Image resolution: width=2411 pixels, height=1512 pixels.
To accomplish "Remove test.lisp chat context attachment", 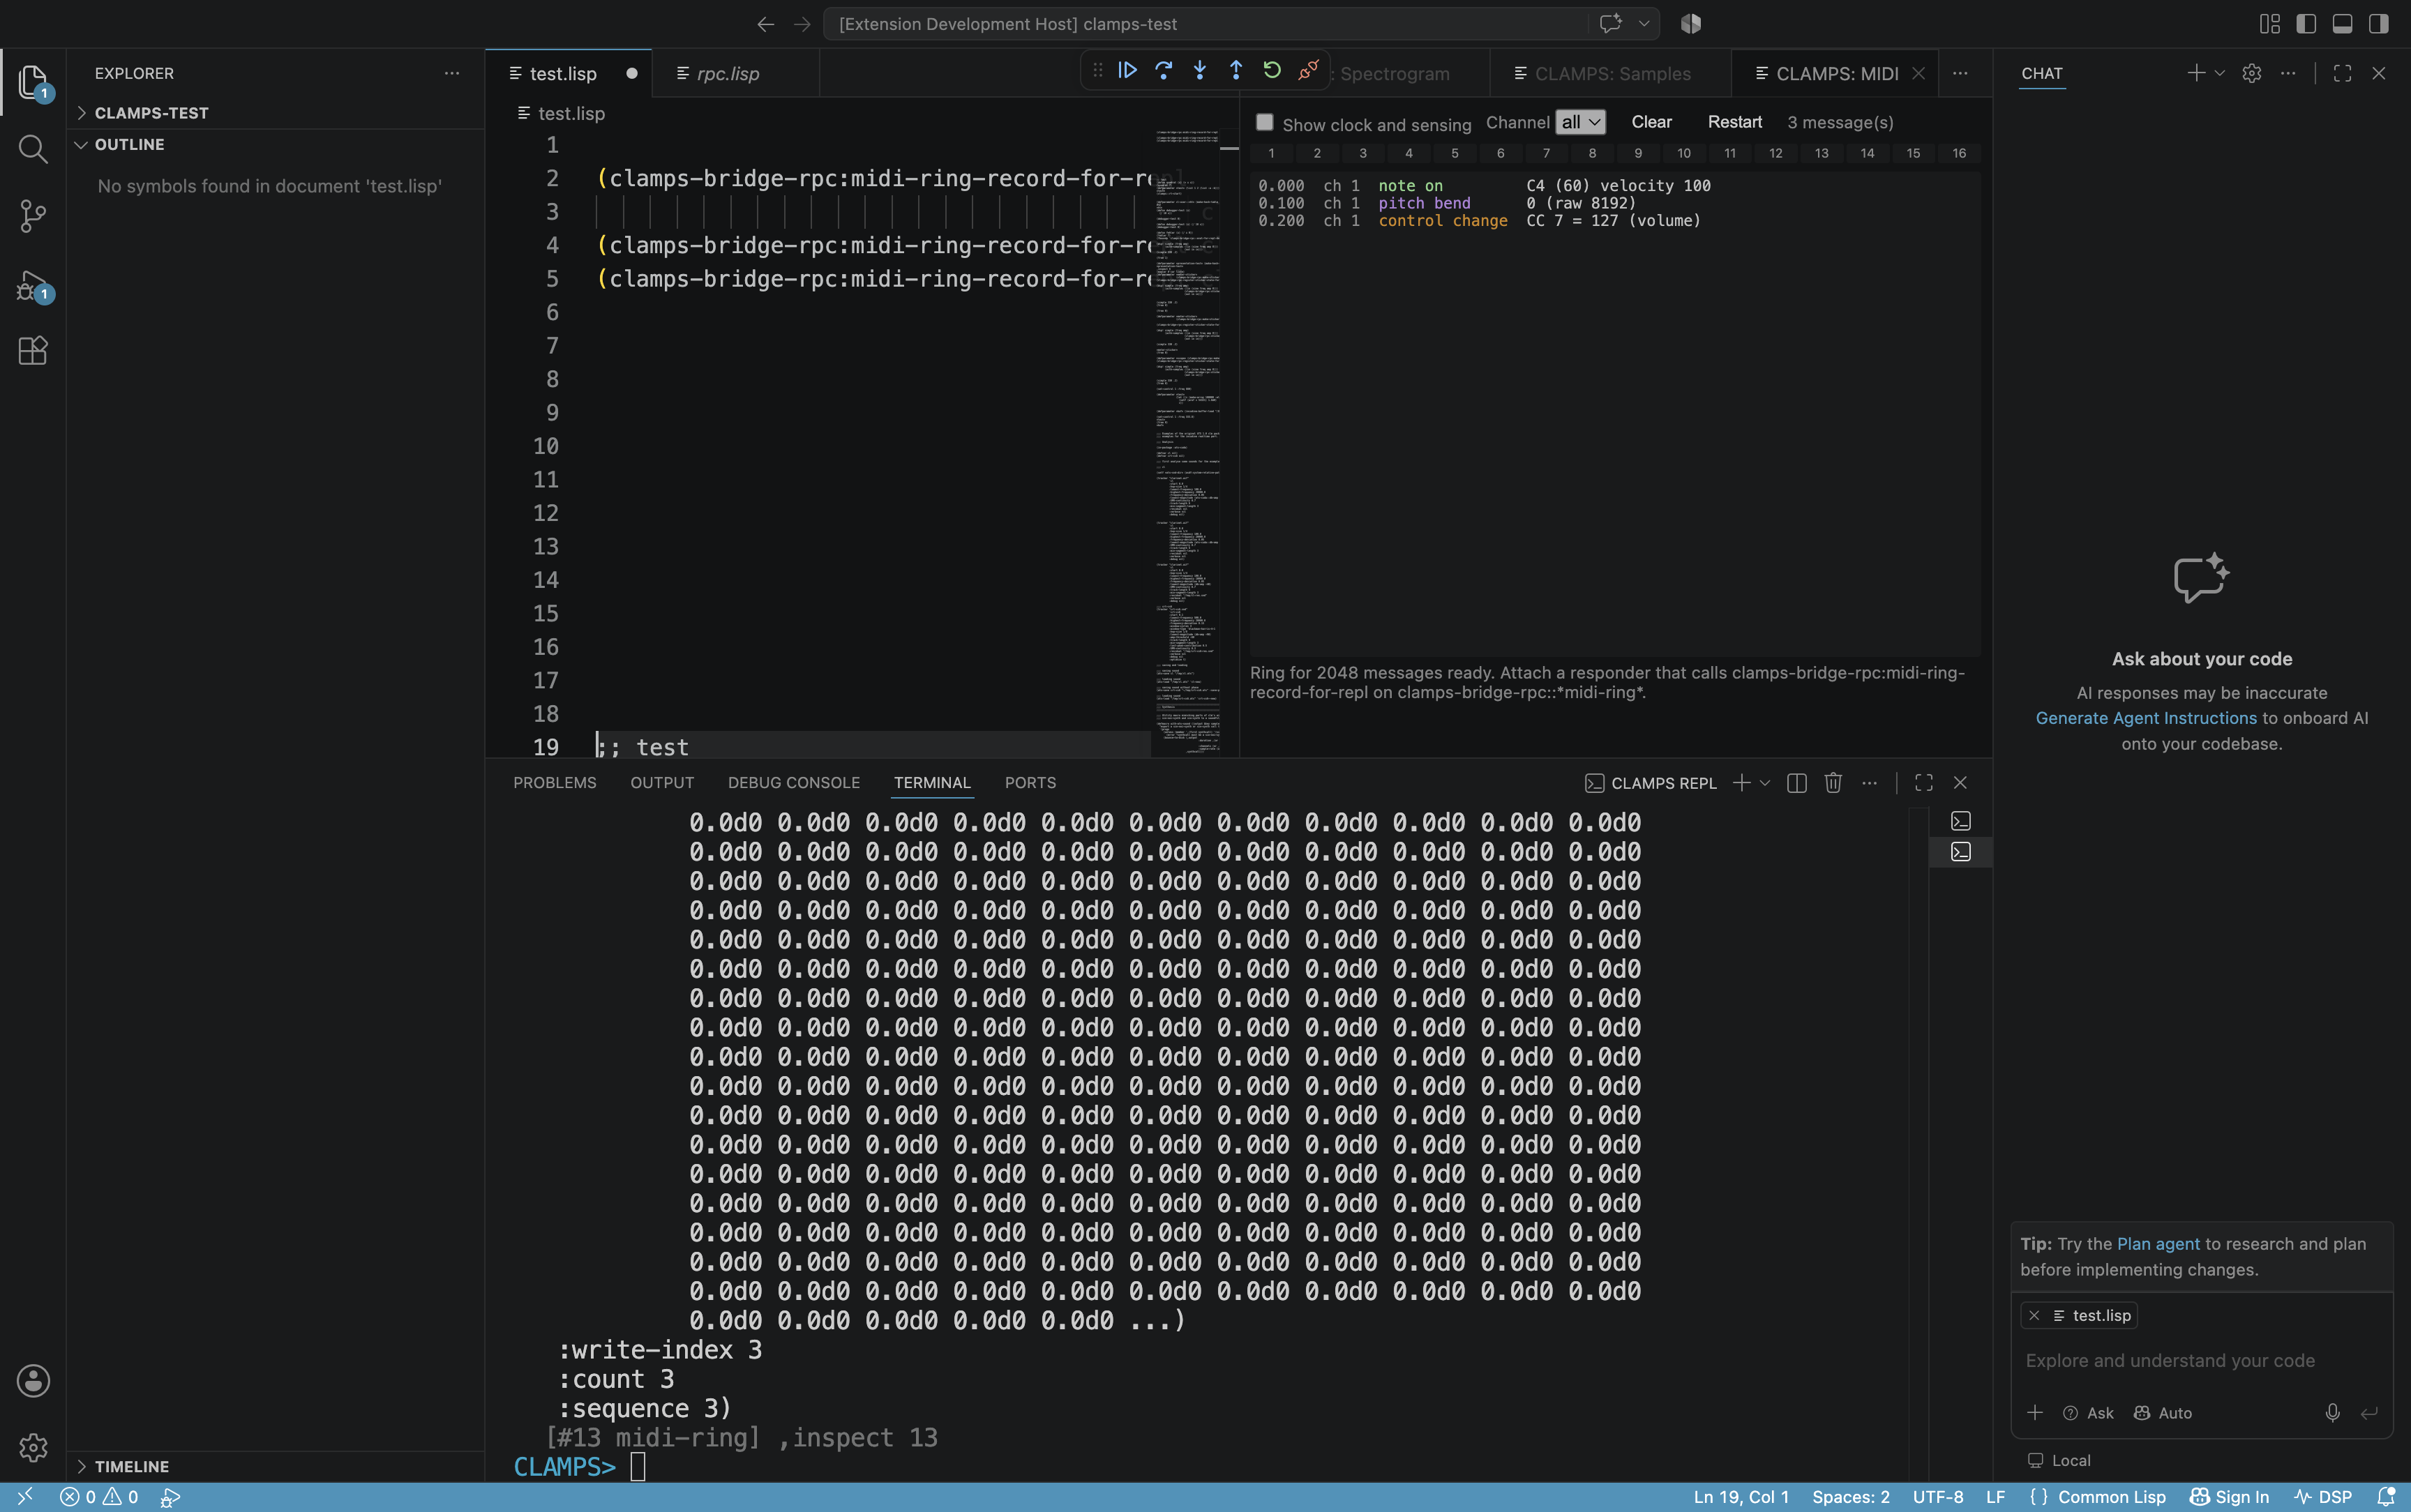I will tap(2033, 1316).
